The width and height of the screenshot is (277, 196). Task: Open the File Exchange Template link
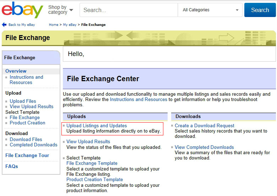point(92,163)
